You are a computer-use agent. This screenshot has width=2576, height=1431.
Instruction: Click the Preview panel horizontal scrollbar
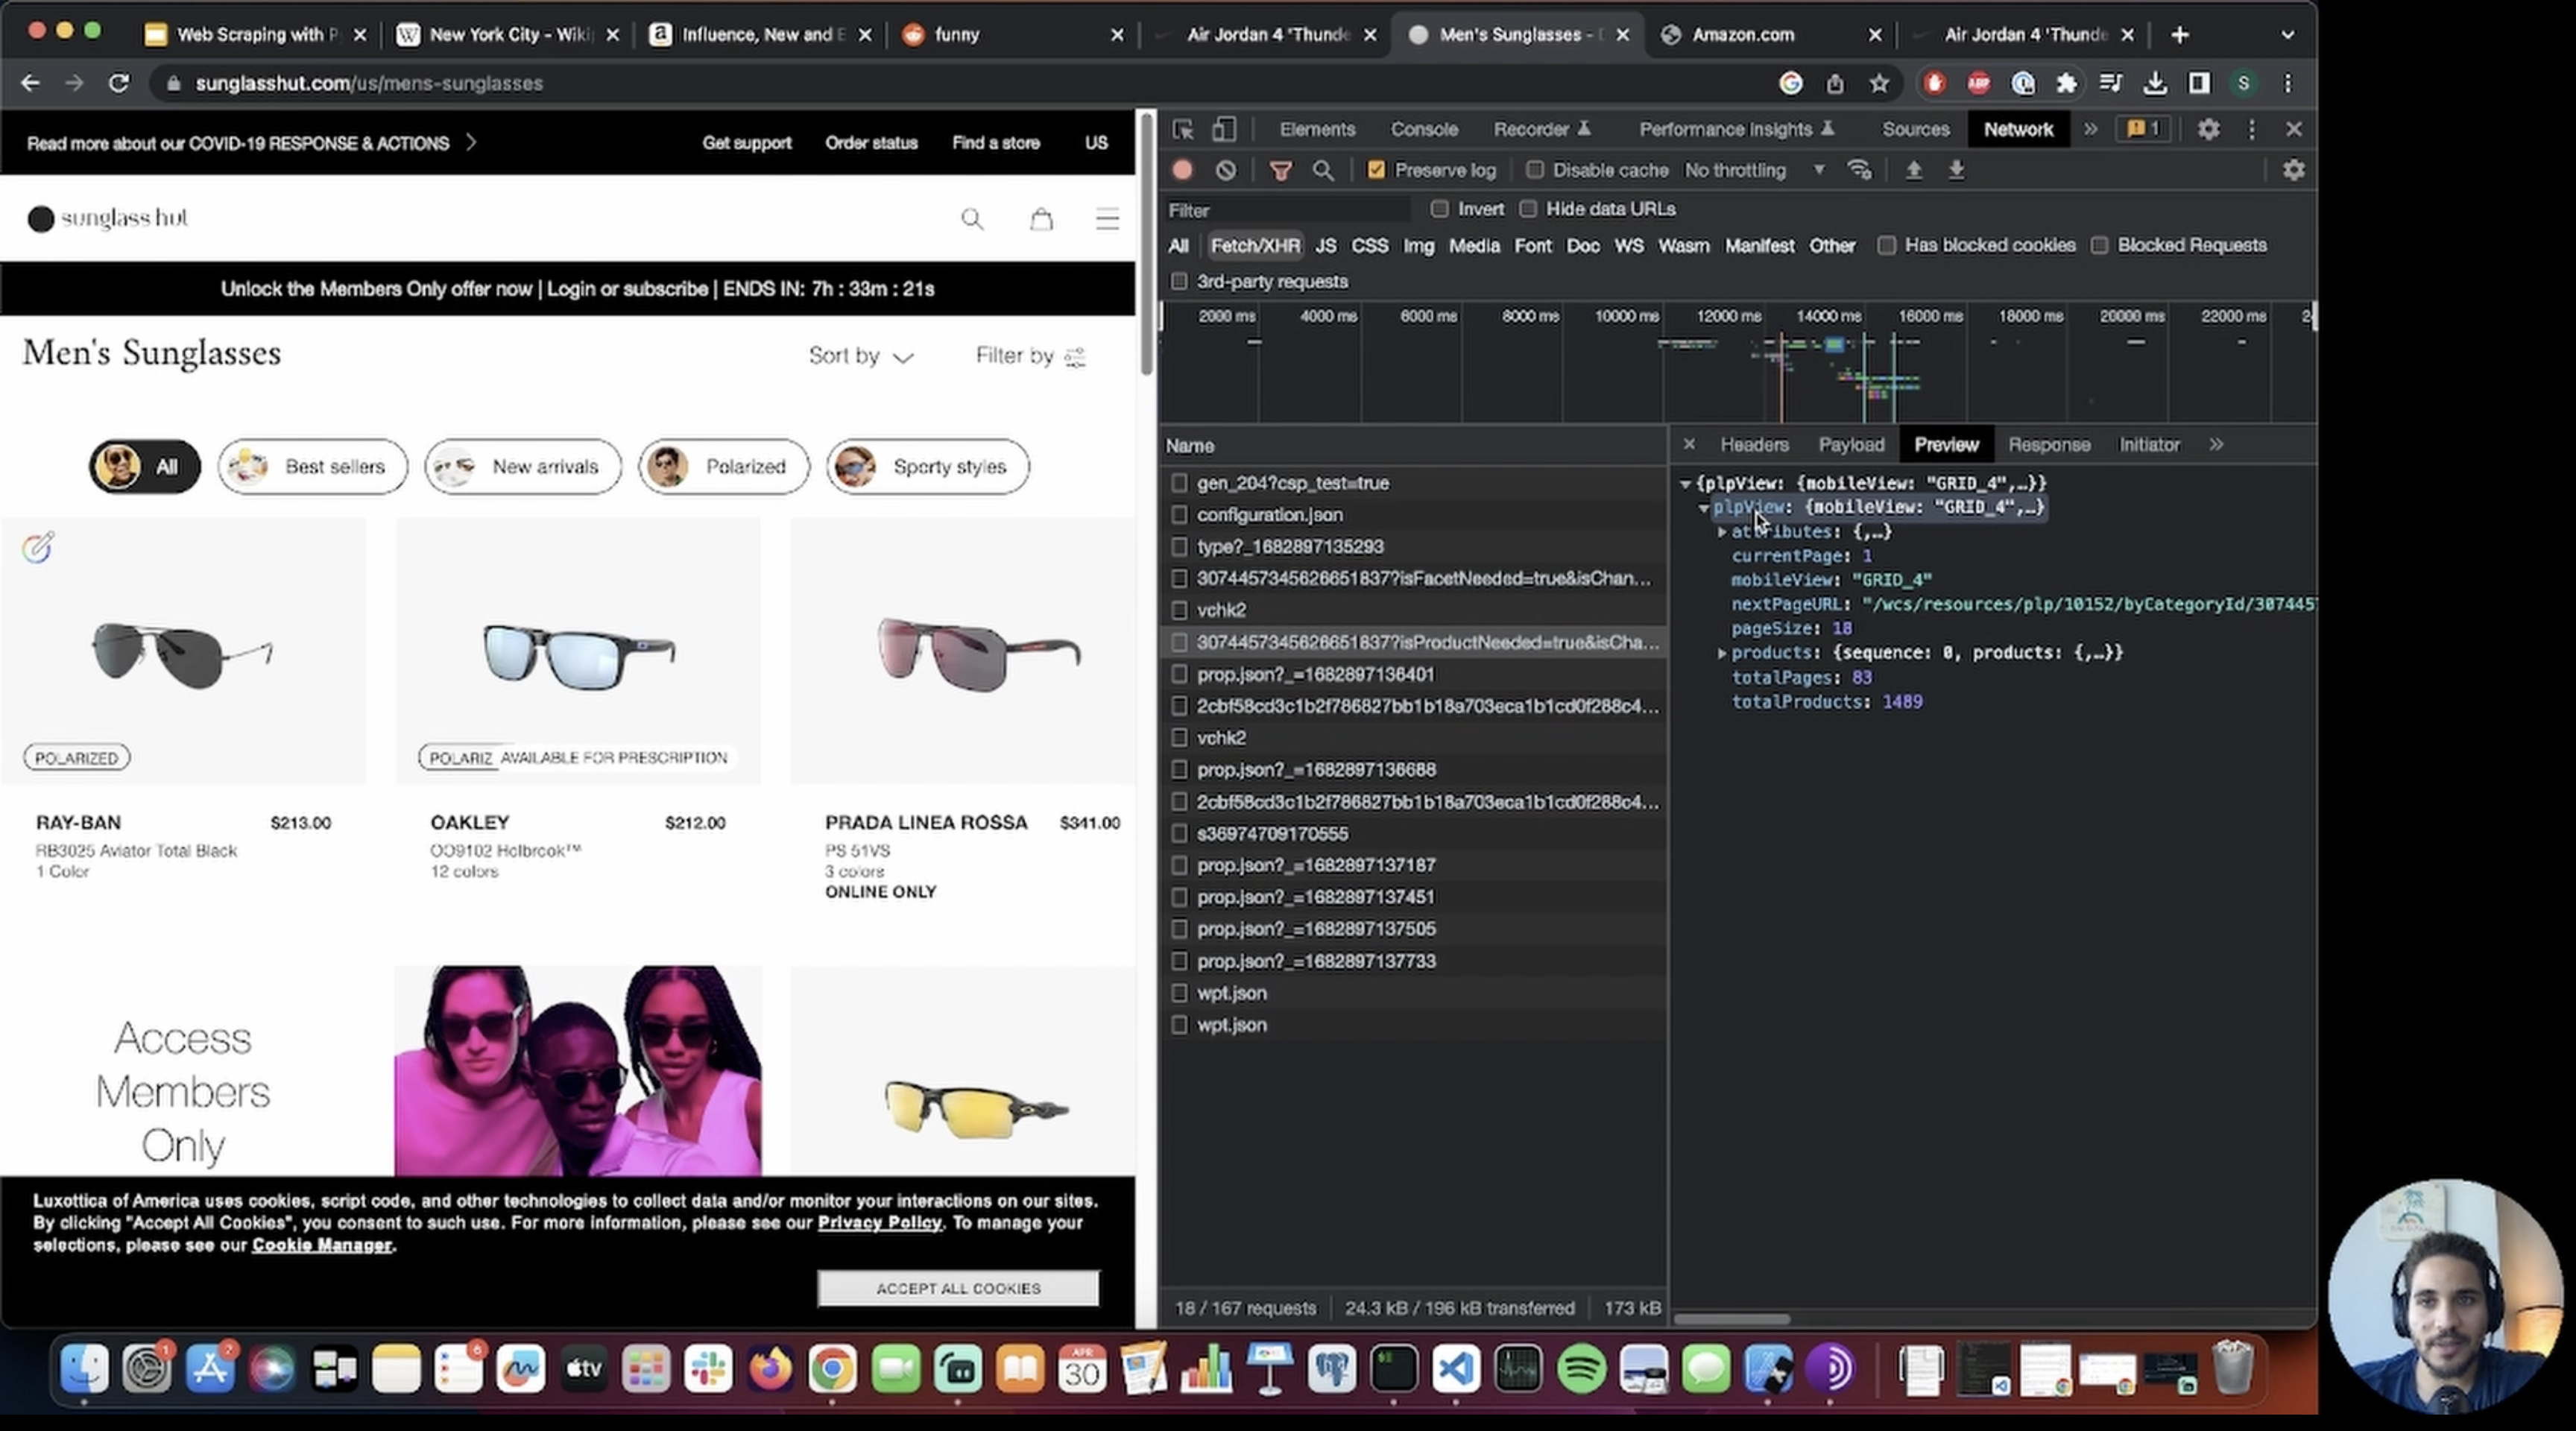point(1731,1319)
